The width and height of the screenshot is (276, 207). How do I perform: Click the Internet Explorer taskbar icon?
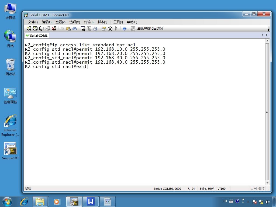pyautogui.click(x=24, y=202)
